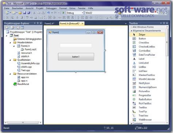173x133 pixels.
Task: Click the Save toolbar icon
Action: tap(25, 13)
